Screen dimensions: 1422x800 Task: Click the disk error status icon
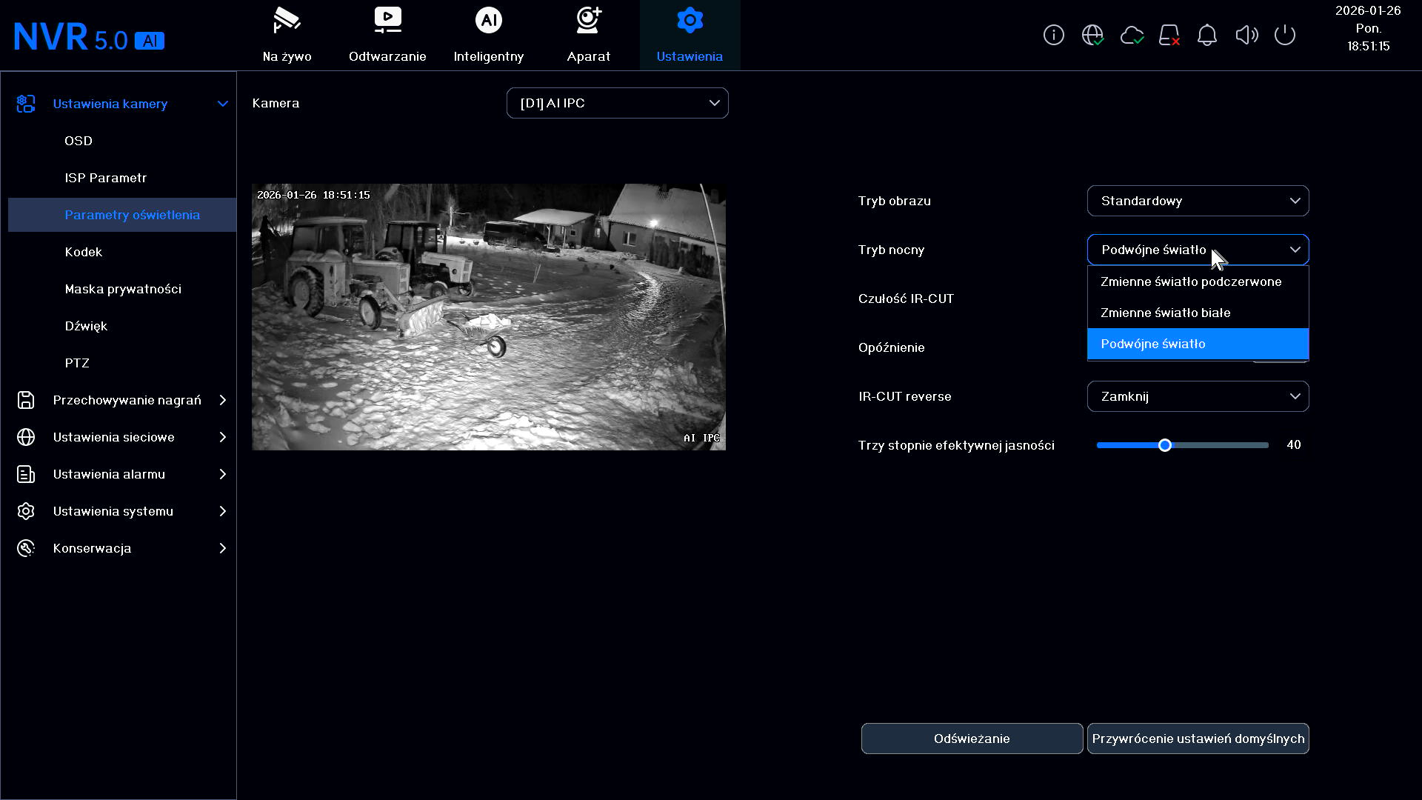[1169, 35]
